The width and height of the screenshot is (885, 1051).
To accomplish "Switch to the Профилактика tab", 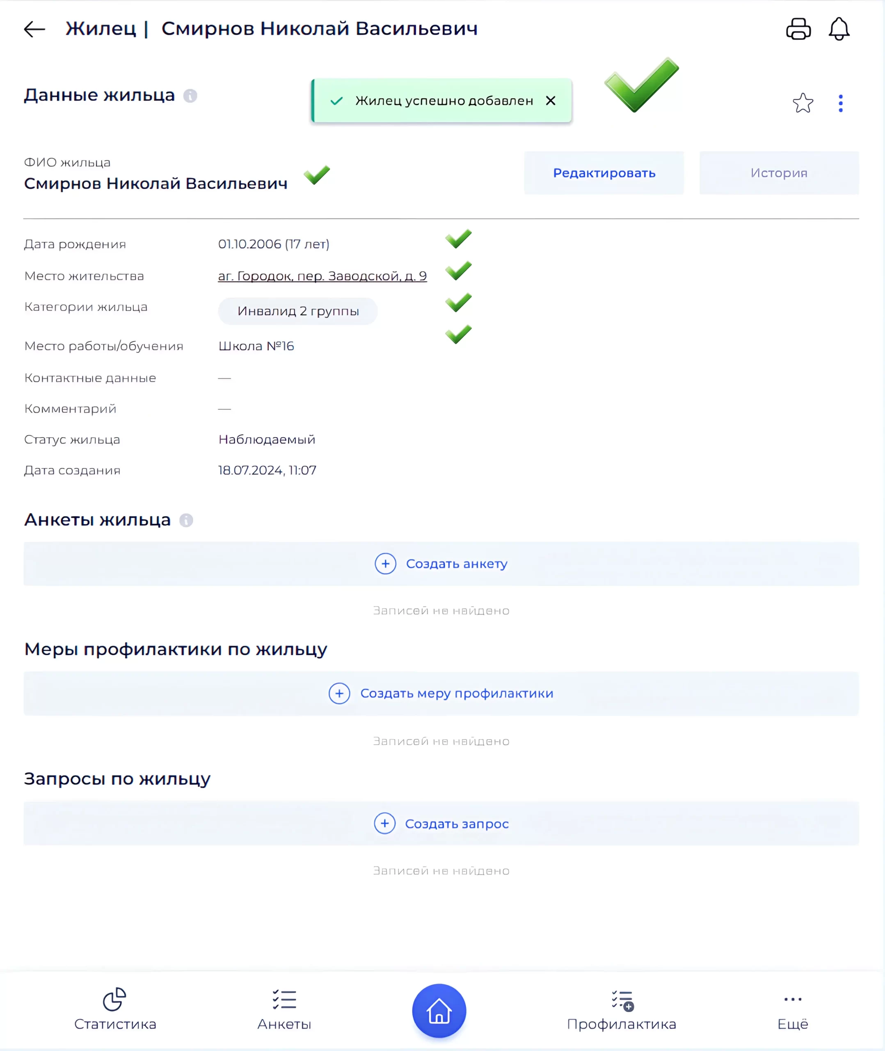I will [x=622, y=1010].
